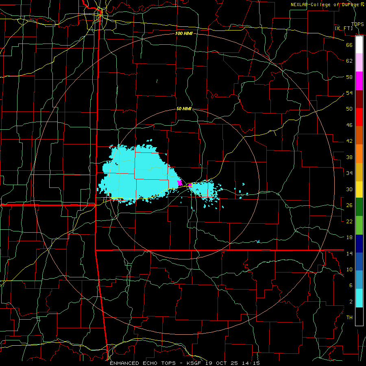366x366 pixels.
Task: Click the "50" scale value
Action: (349, 109)
